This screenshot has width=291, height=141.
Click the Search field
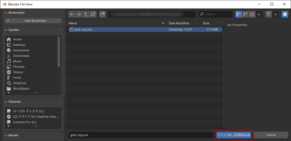click(216, 14)
